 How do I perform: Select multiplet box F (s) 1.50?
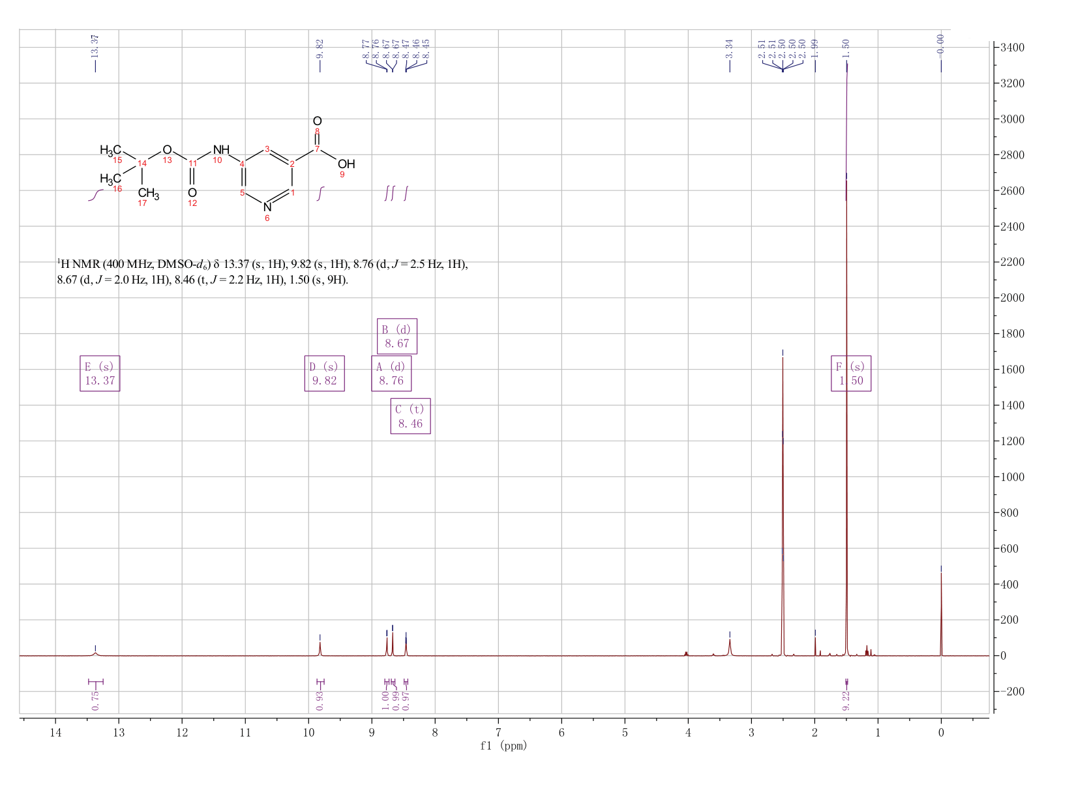point(851,374)
